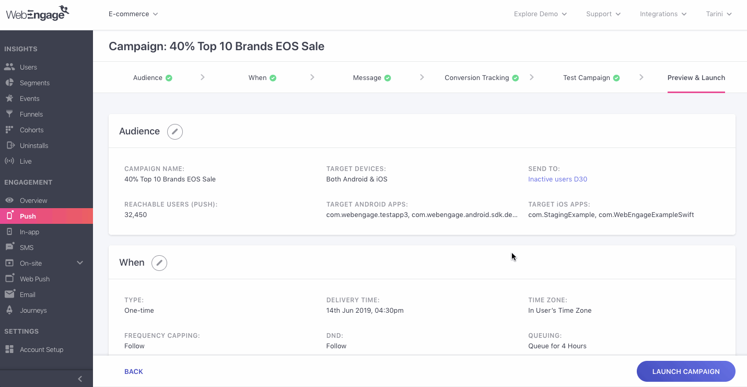Click the 'One-time' type value

(x=139, y=310)
